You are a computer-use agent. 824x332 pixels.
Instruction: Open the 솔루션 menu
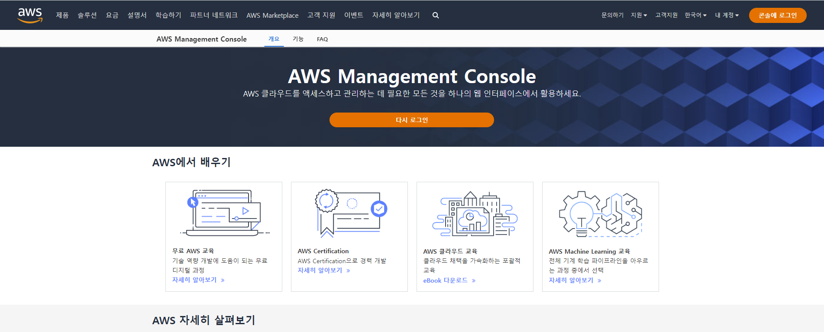pos(87,15)
